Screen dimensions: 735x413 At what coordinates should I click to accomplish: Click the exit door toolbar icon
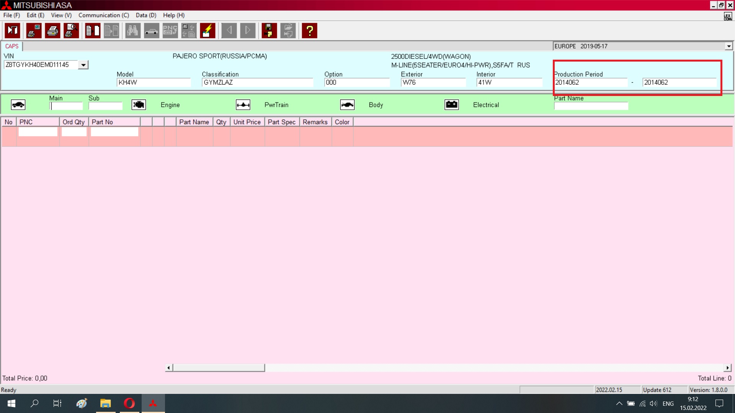click(13, 31)
